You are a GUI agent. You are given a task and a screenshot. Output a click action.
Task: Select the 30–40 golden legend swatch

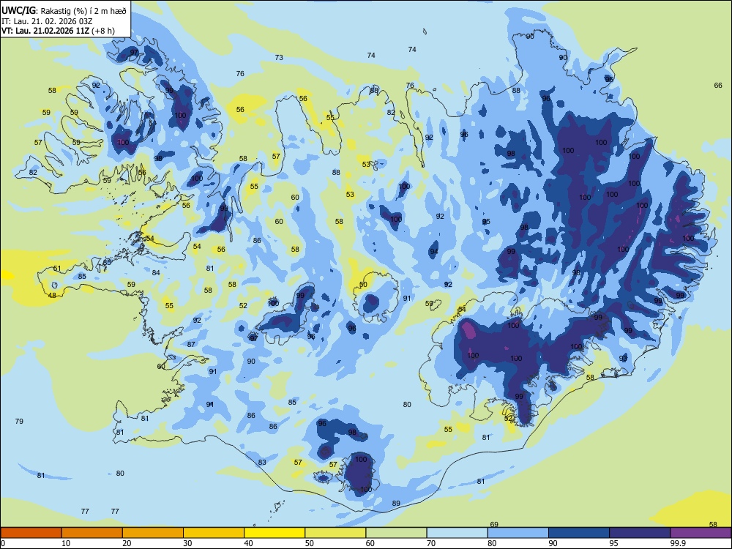[x=214, y=533]
